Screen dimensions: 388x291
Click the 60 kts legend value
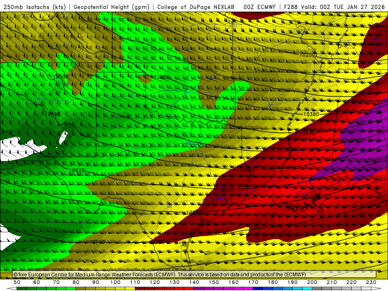(37, 282)
